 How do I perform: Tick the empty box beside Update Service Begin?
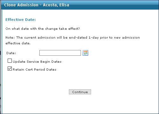coord(10,61)
